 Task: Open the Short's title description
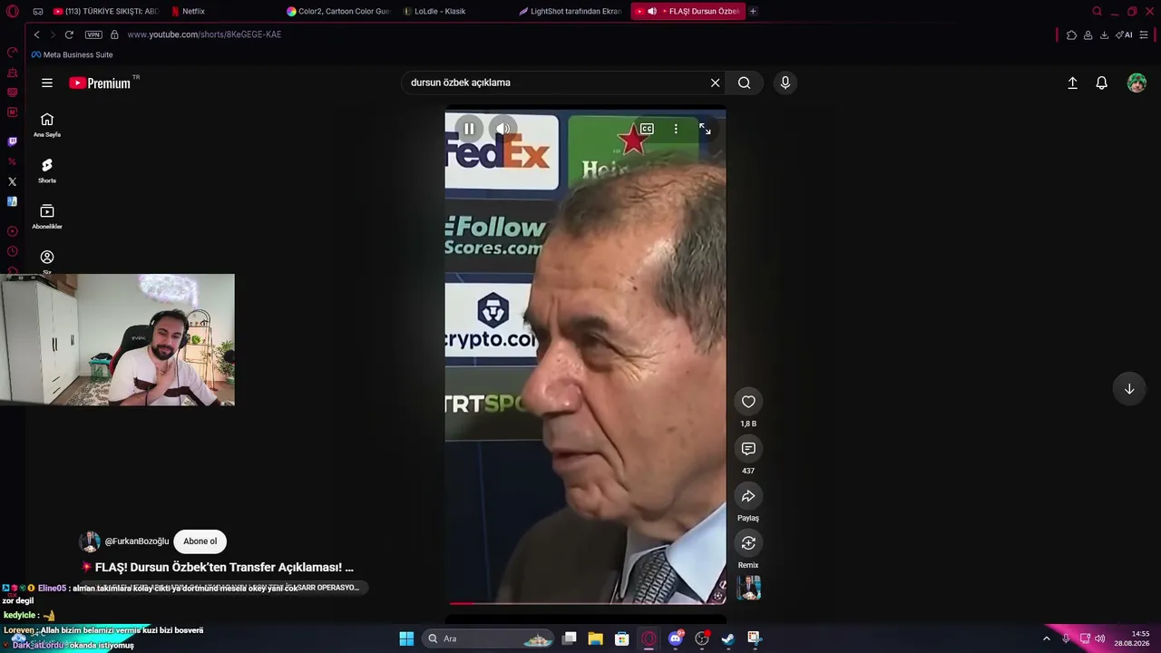pos(224,567)
